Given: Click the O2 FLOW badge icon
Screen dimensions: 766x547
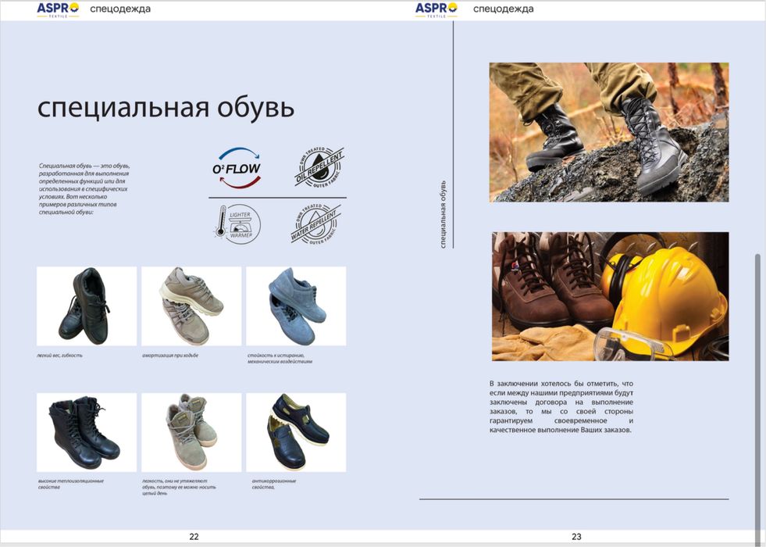Looking at the screenshot, I should coord(237,168).
